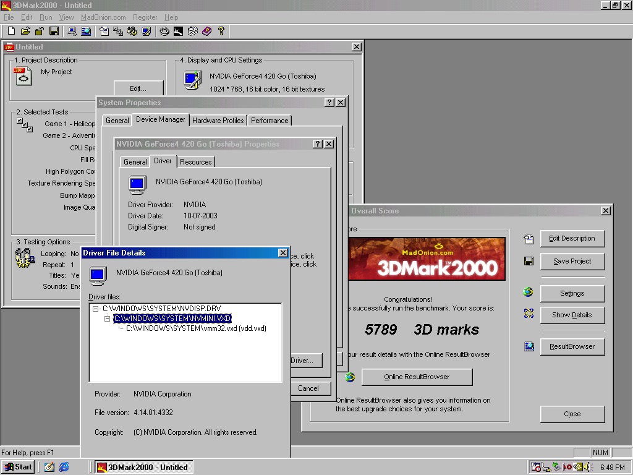Screen dimensions: 633x475
Task: Collapse the NVMINI.VXD tree node
Action: tap(107, 319)
